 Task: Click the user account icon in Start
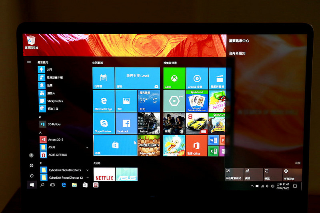[x=31, y=155]
